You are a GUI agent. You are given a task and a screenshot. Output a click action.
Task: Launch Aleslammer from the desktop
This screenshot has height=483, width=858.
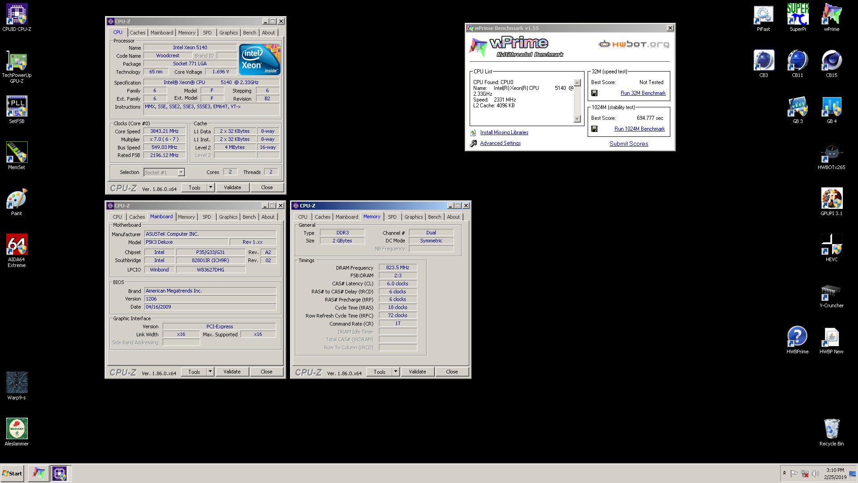pyautogui.click(x=17, y=432)
